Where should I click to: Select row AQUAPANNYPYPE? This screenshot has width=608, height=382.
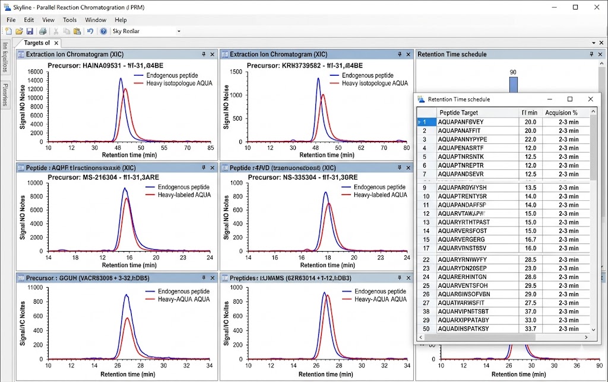(x=503, y=139)
